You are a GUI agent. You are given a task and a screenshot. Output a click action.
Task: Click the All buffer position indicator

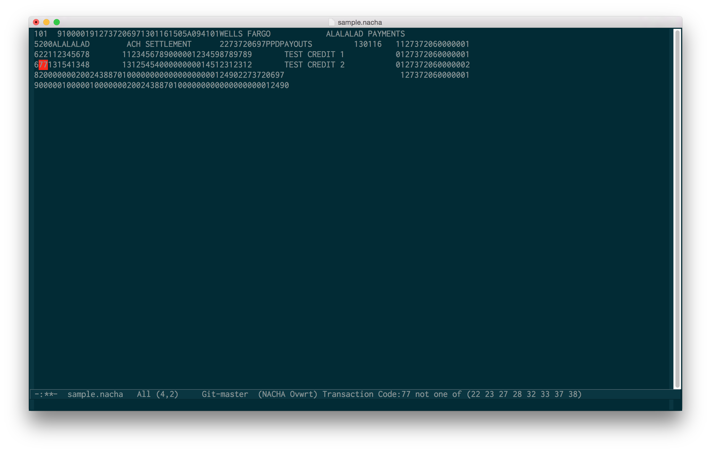coord(143,394)
